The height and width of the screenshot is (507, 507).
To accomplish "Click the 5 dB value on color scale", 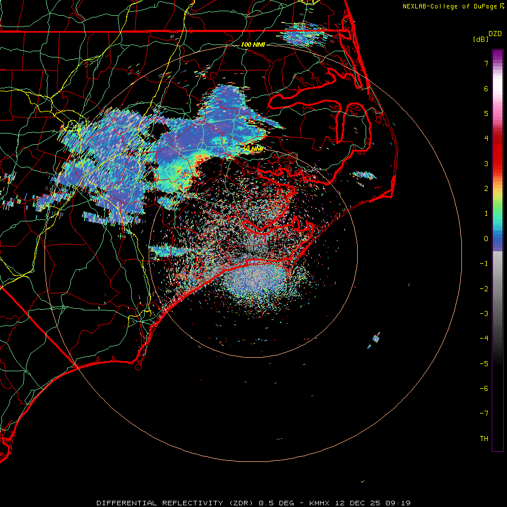I will coord(486,113).
